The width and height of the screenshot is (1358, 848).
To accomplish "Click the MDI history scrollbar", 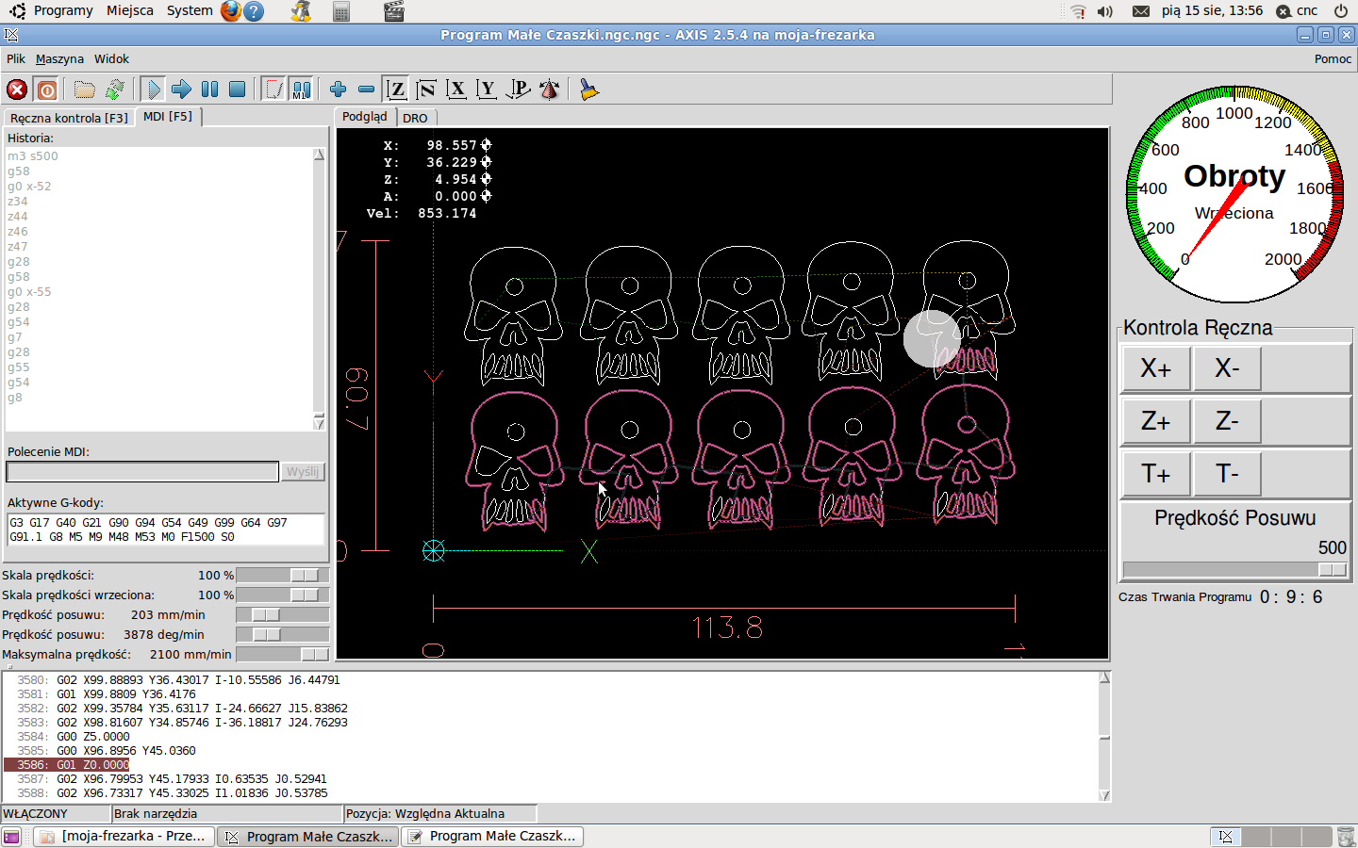I will pyautogui.click(x=319, y=289).
